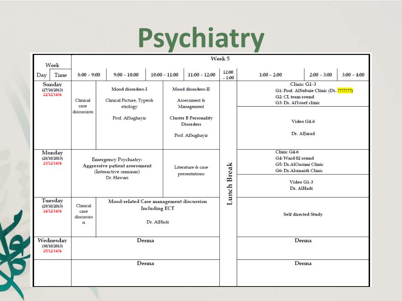Click the Week label in header corner
Screen dimensions: 402x301
[52, 65]
